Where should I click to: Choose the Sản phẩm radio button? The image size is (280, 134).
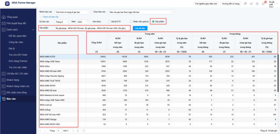(x=153, y=22)
